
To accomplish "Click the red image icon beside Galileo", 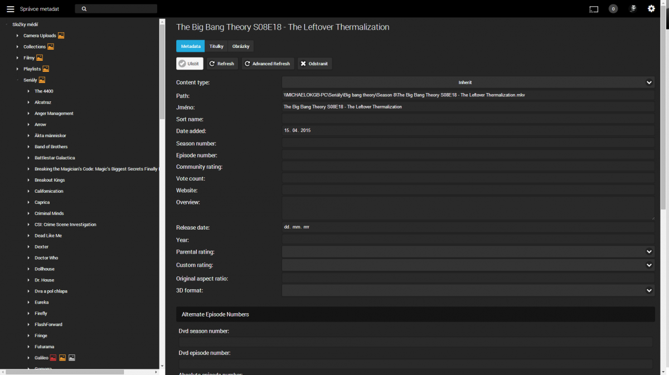I will pos(53,358).
